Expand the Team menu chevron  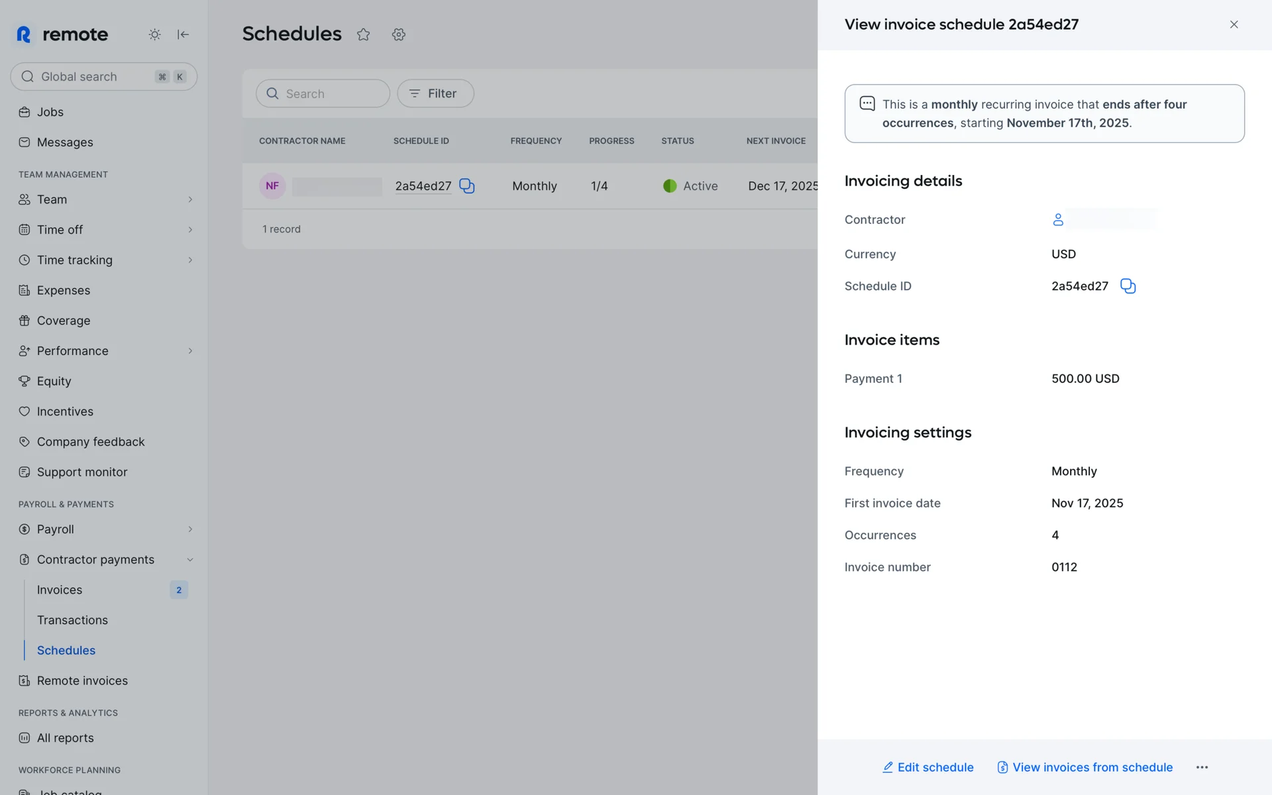190,199
